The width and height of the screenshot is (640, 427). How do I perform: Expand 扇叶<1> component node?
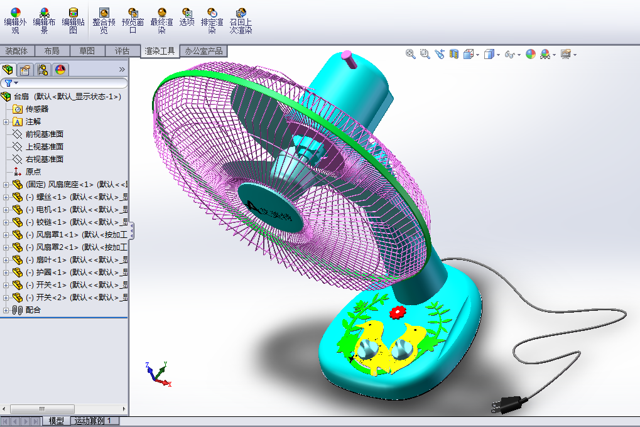pyautogui.click(x=6, y=260)
